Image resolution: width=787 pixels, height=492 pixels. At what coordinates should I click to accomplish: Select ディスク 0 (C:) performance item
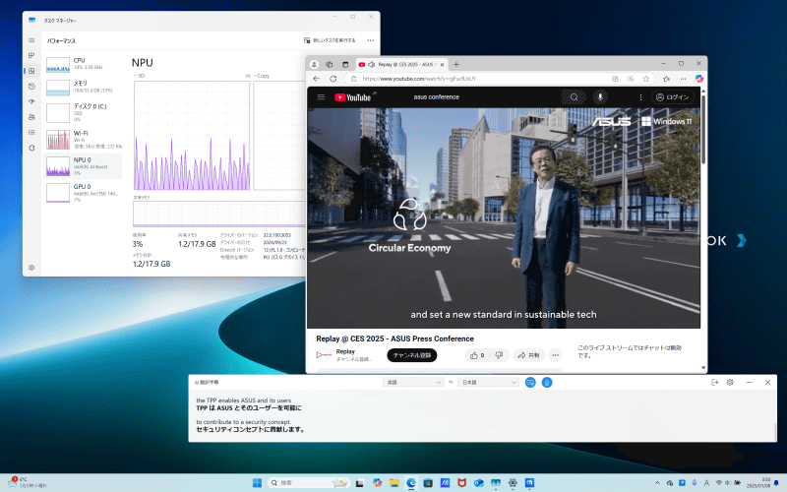83,112
